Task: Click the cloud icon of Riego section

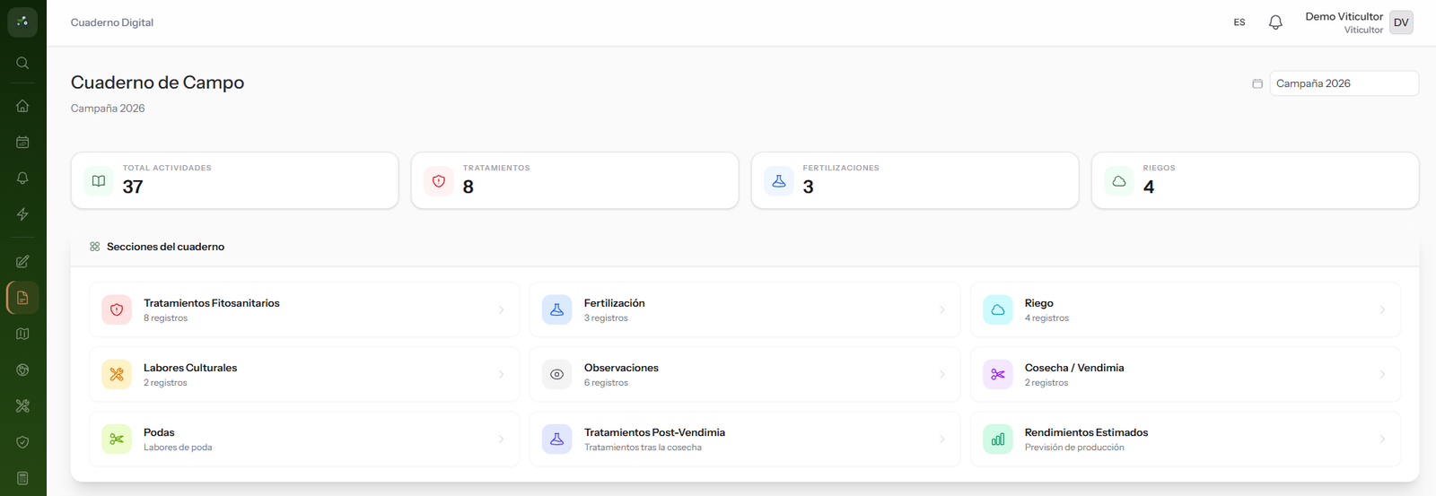Action: (x=998, y=309)
